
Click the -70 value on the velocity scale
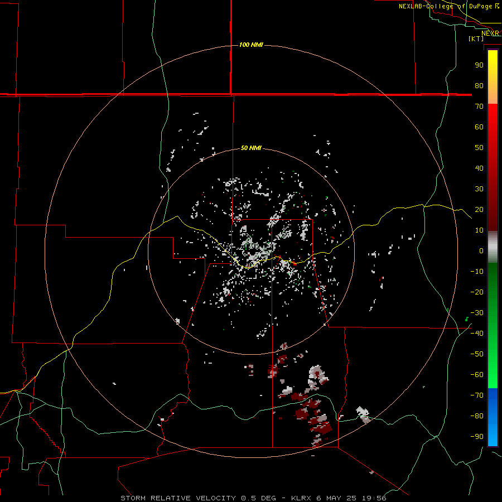pyautogui.click(x=477, y=395)
